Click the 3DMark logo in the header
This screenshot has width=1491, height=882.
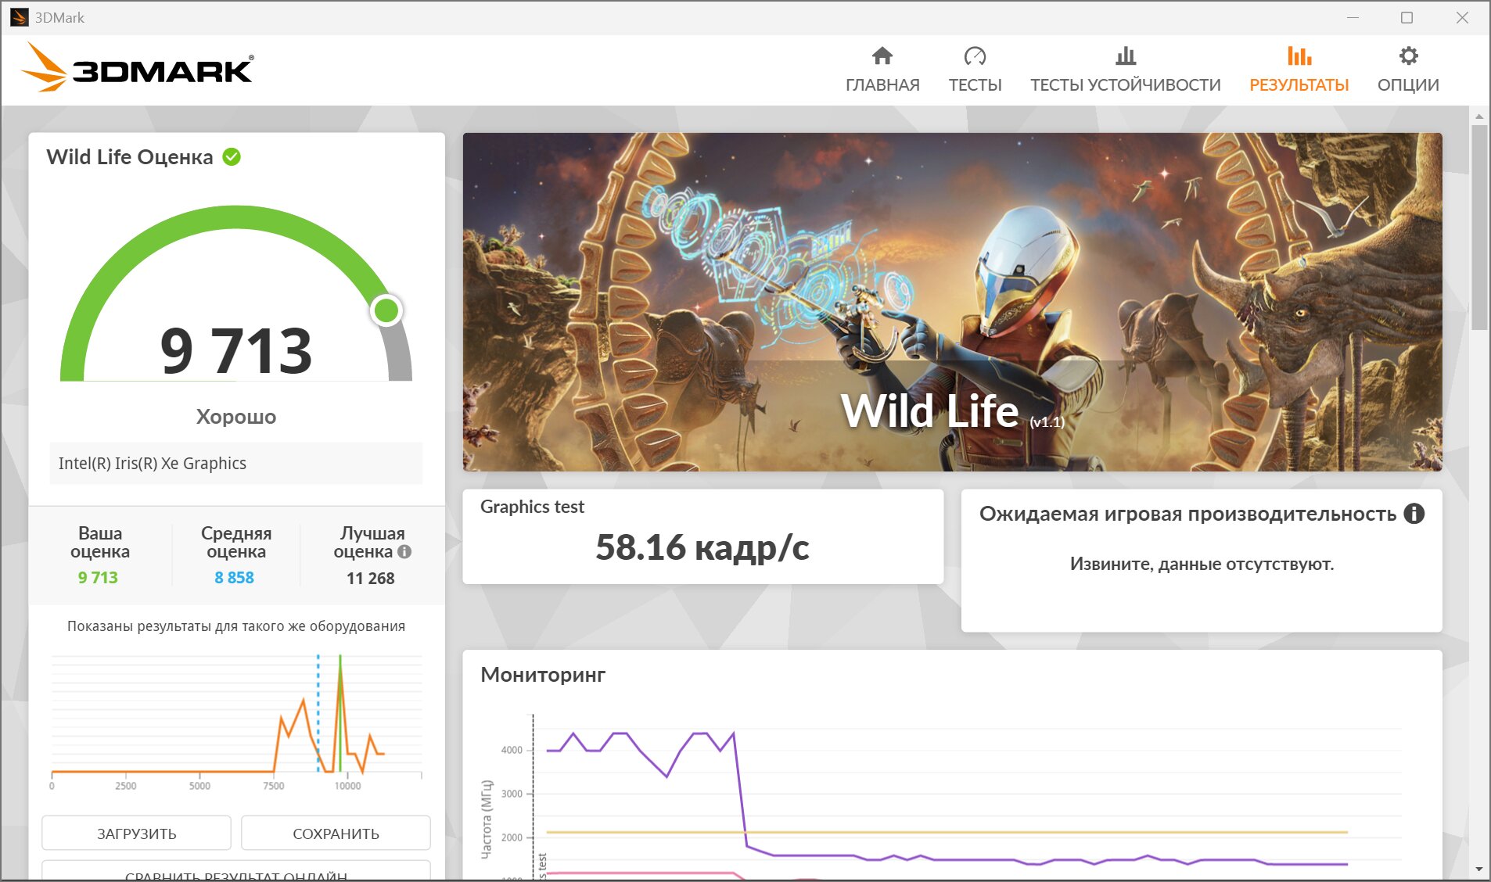click(x=138, y=68)
